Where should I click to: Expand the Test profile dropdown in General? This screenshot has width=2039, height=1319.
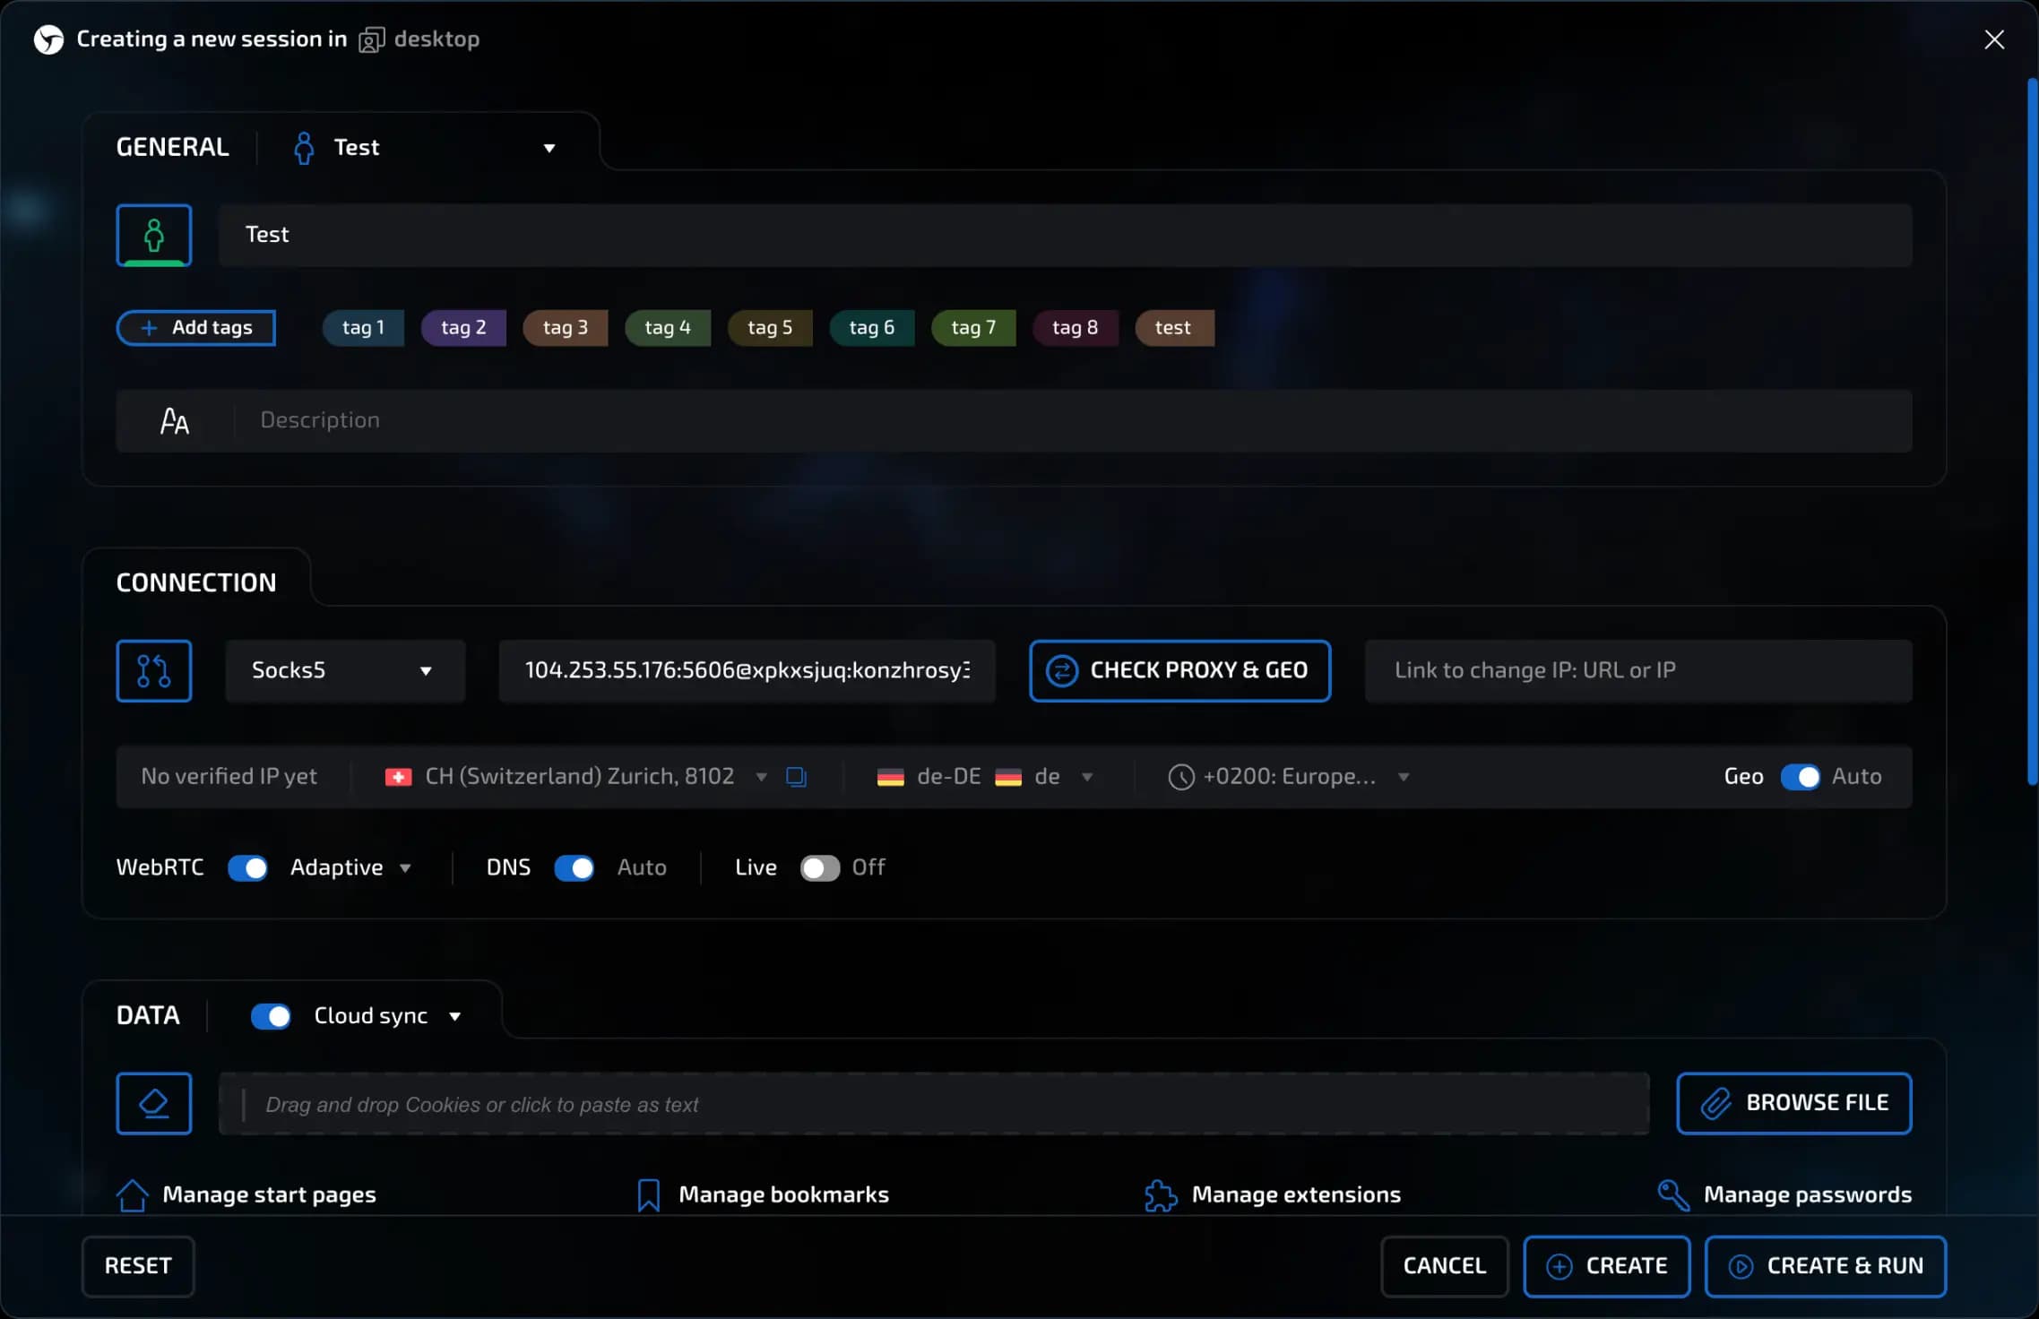549,148
